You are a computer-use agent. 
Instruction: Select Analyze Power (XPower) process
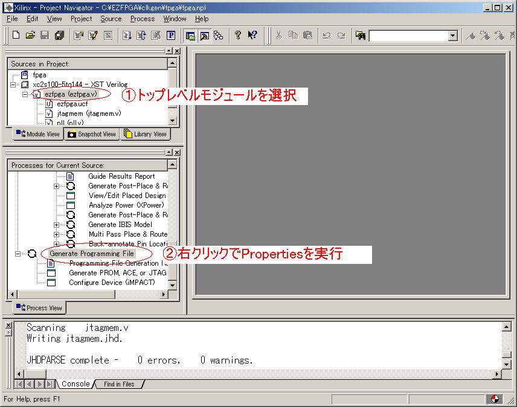tap(126, 205)
